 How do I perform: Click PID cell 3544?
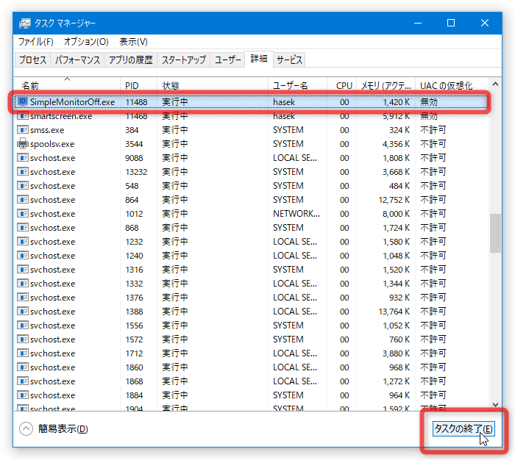(134, 144)
